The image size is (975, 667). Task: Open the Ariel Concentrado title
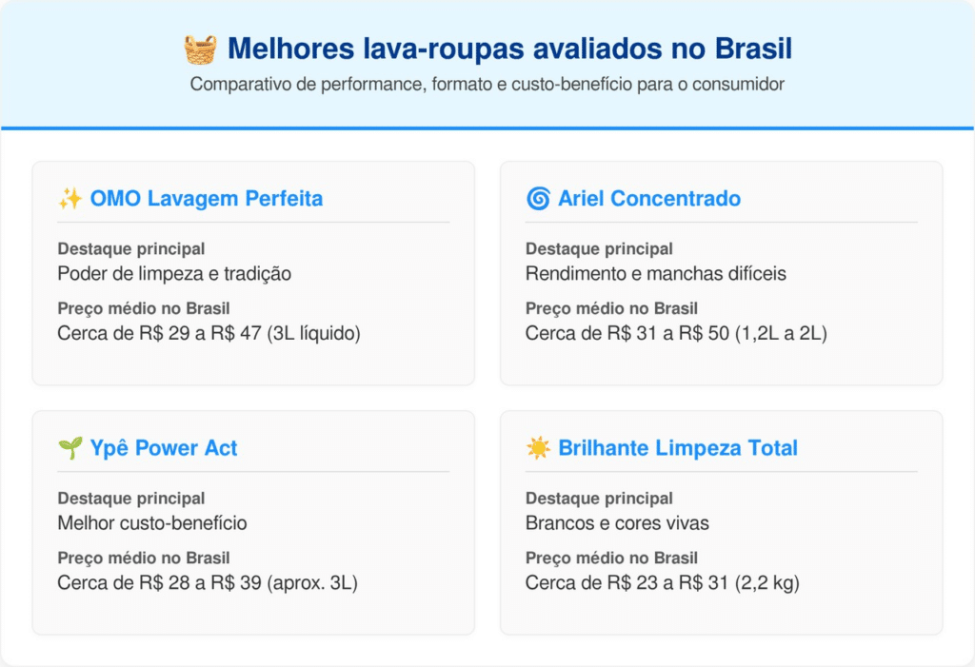[649, 199]
